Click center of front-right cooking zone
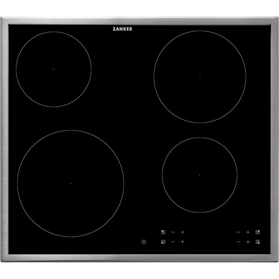Viewport: 279px width, 279px height. coord(199,175)
